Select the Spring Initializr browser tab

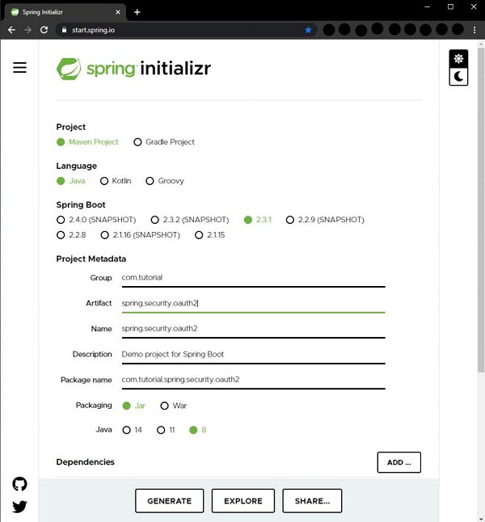click(x=65, y=11)
